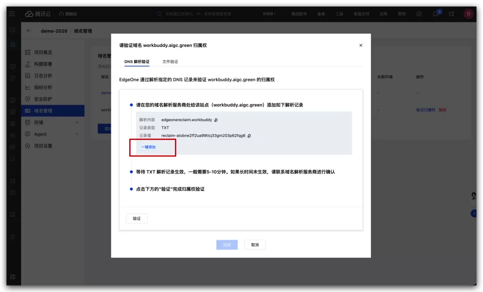Click the 构建部署 upload icon

click(28, 64)
